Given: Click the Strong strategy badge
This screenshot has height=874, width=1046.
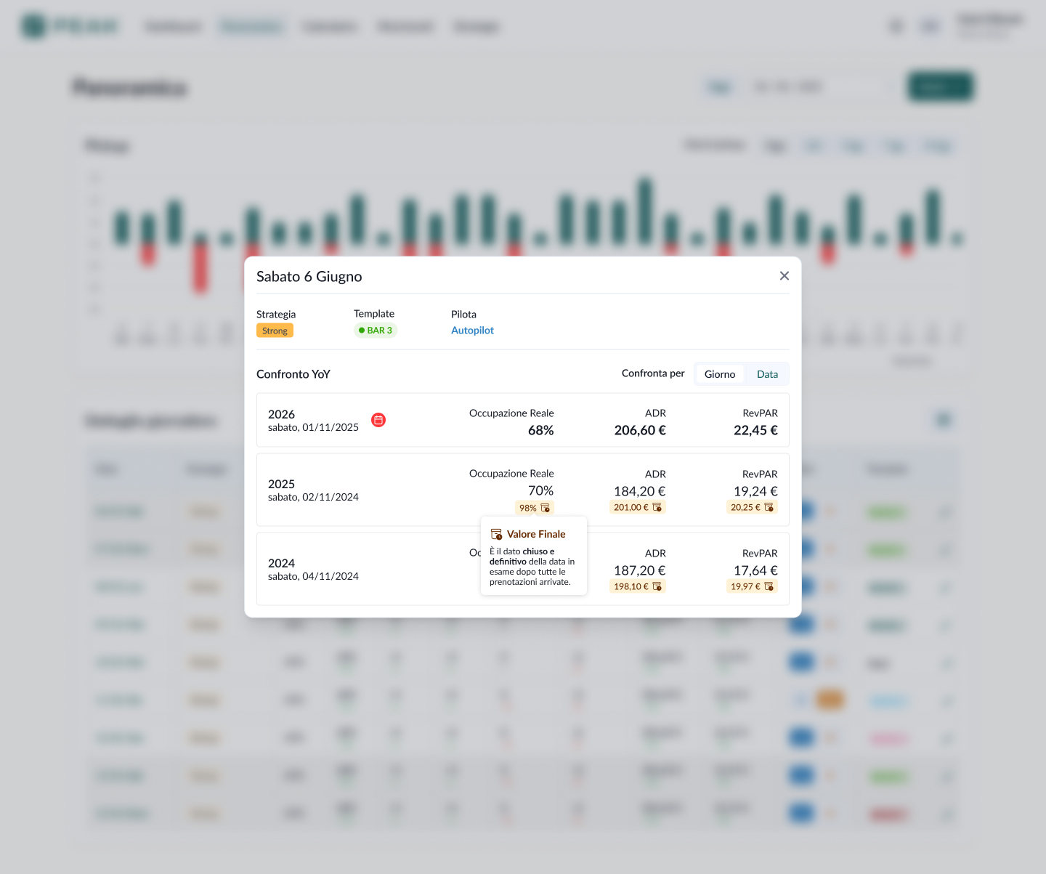Looking at the screenshot, I should click(x=275, y=331).
